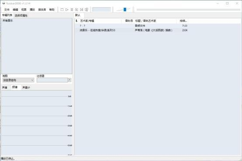242x161 pixels.
Task: Select the 纯音乐 playlist row
Action: click(x=131, y=30)
